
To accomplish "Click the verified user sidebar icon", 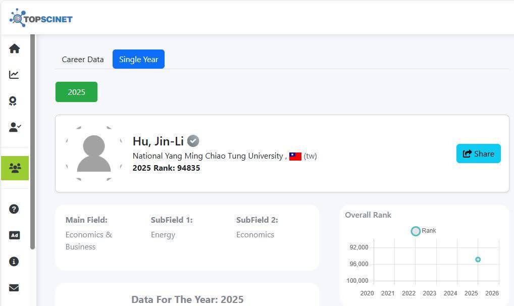I will point(15,127).
